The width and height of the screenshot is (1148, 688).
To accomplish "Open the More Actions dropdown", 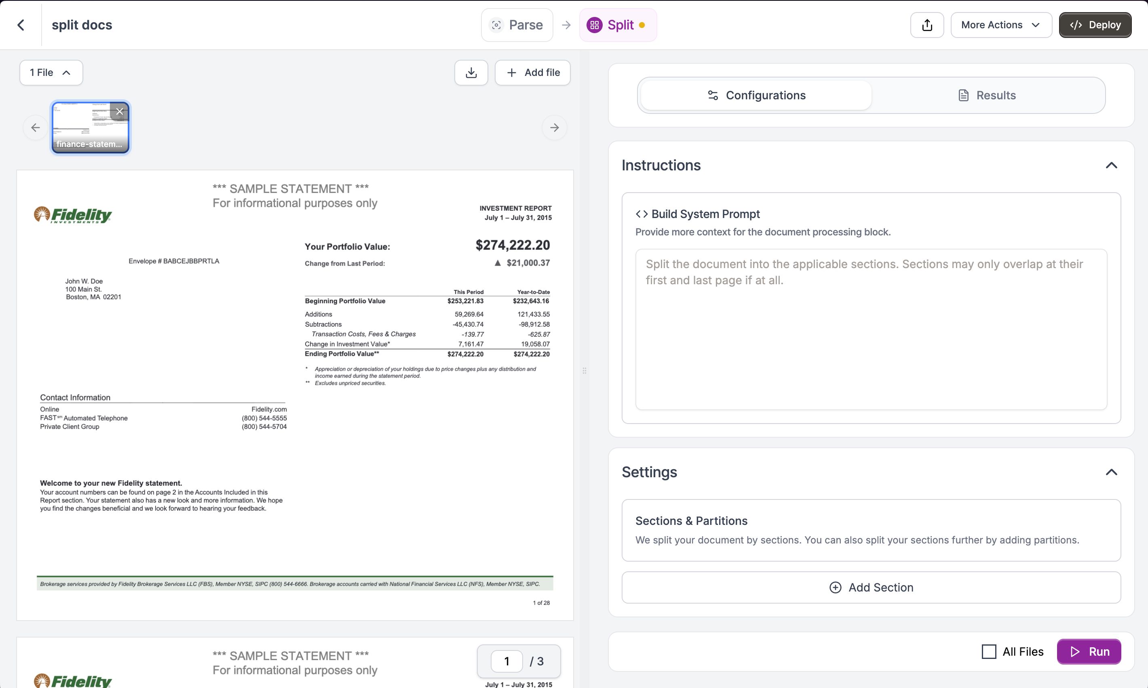I will point(1000,25).
